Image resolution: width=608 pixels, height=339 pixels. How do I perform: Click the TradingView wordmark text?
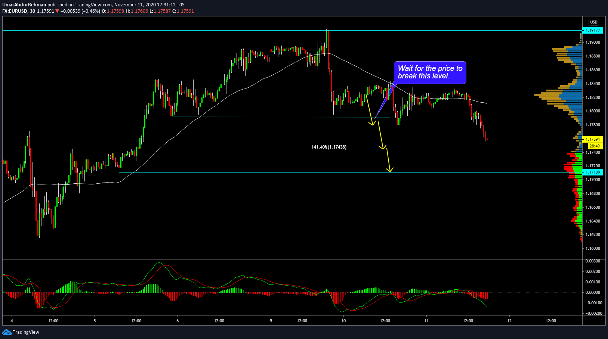click(26, 332)
